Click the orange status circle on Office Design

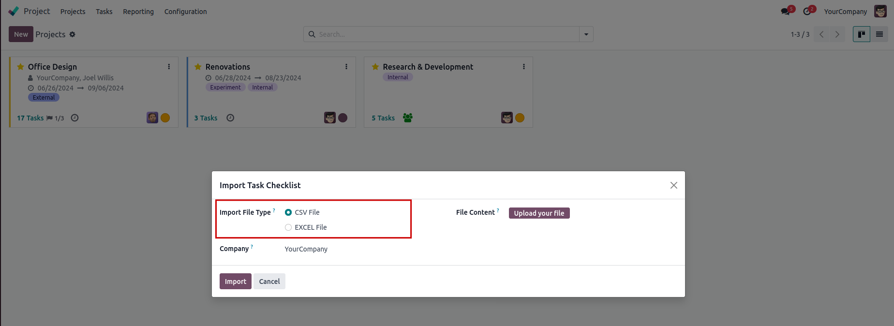coord(165,118)
